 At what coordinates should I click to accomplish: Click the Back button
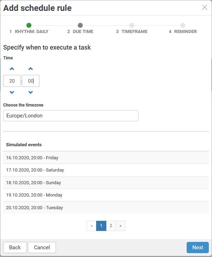point(15,248)
